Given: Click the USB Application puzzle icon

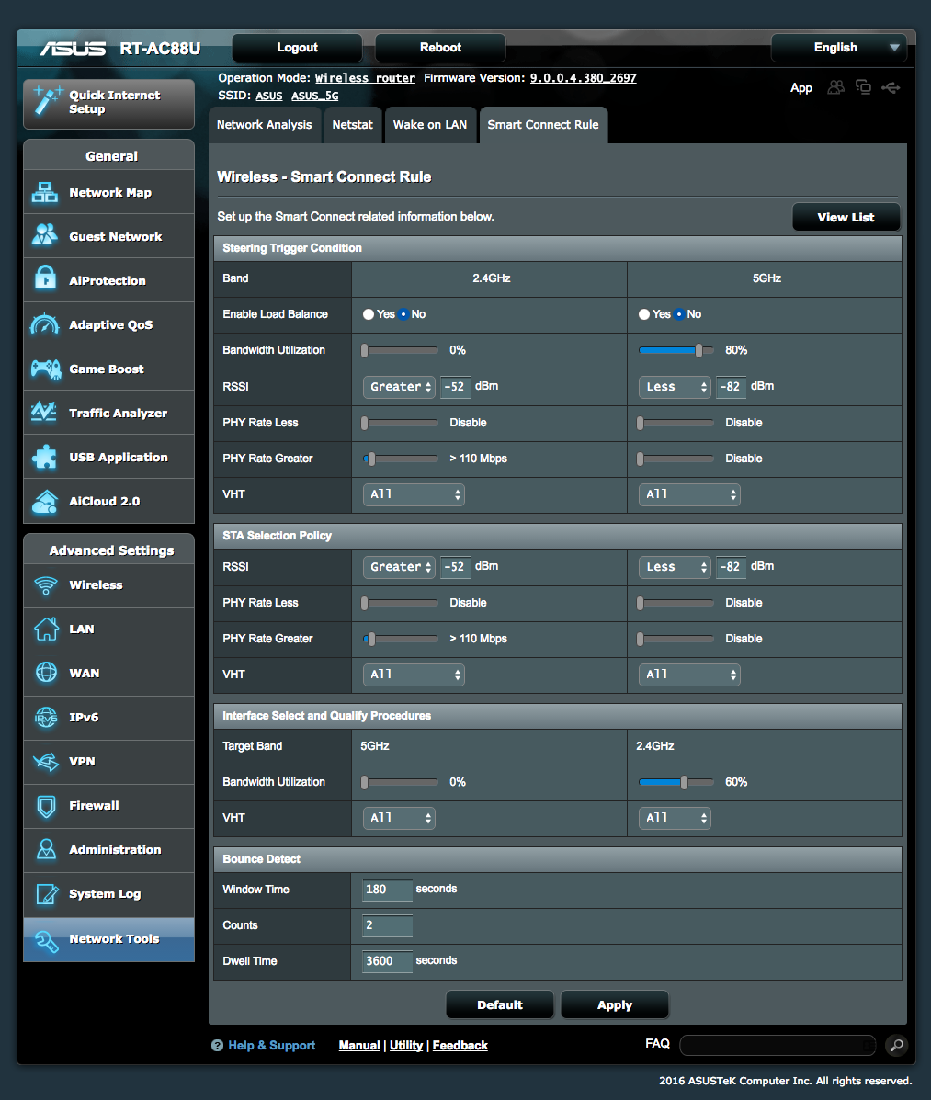Looking at the screenshot, I should click(44, 457).
